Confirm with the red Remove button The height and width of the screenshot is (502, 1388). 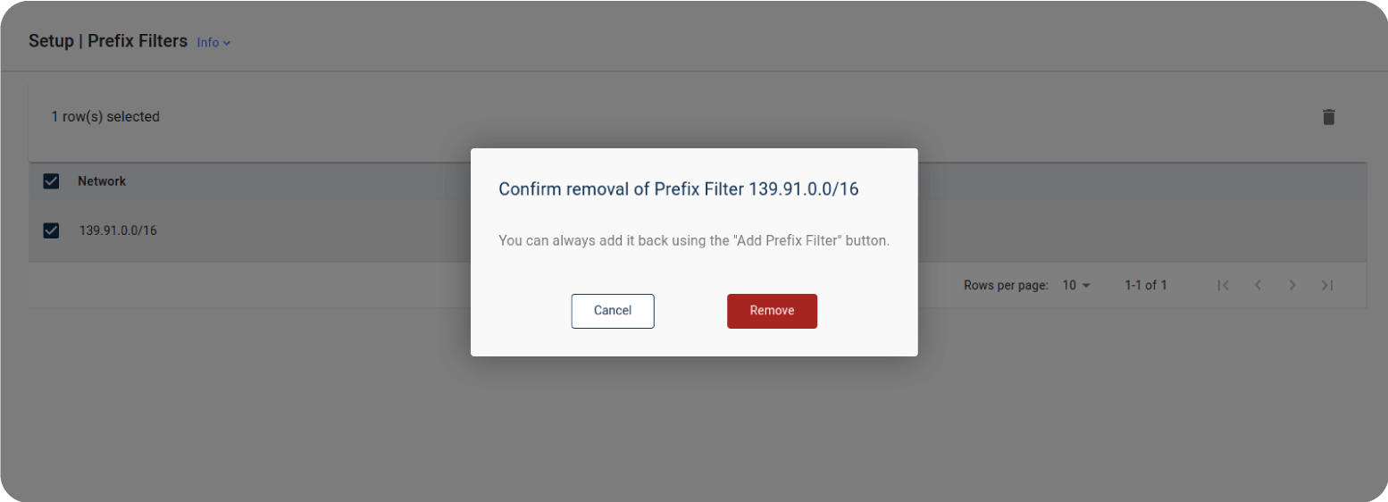coord(772,311)
